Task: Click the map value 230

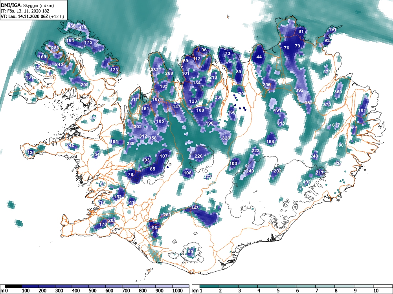Action: point(219,97)
